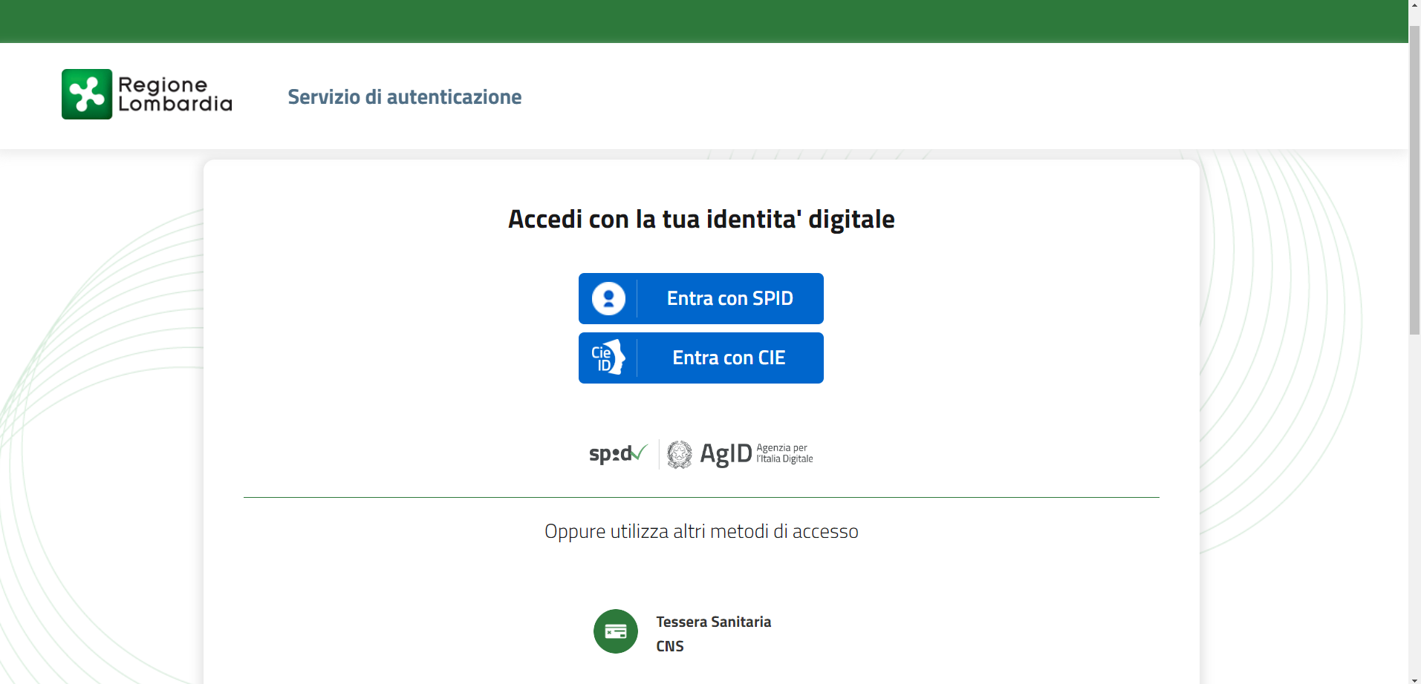
Task: Click the SPID user avatar icon
Action: pyautogui.click(x=608, y=298)
